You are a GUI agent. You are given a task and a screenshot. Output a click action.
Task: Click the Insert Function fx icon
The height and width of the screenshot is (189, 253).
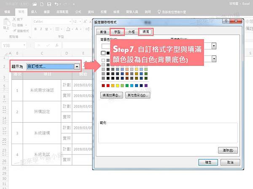pos(57,45)
